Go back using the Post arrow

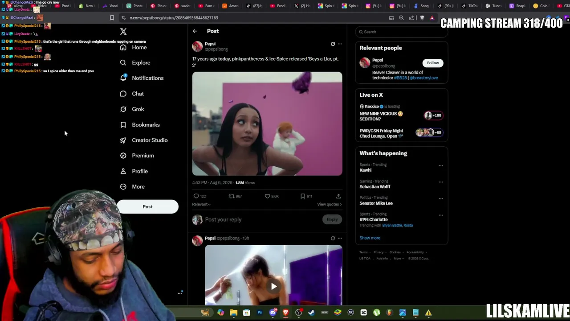[195, 31]
